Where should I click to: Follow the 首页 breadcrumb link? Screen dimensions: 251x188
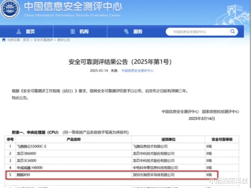point(26,40)
